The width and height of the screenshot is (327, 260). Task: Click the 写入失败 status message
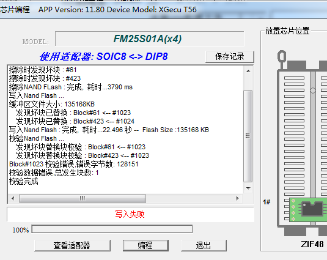click(130, 214)
